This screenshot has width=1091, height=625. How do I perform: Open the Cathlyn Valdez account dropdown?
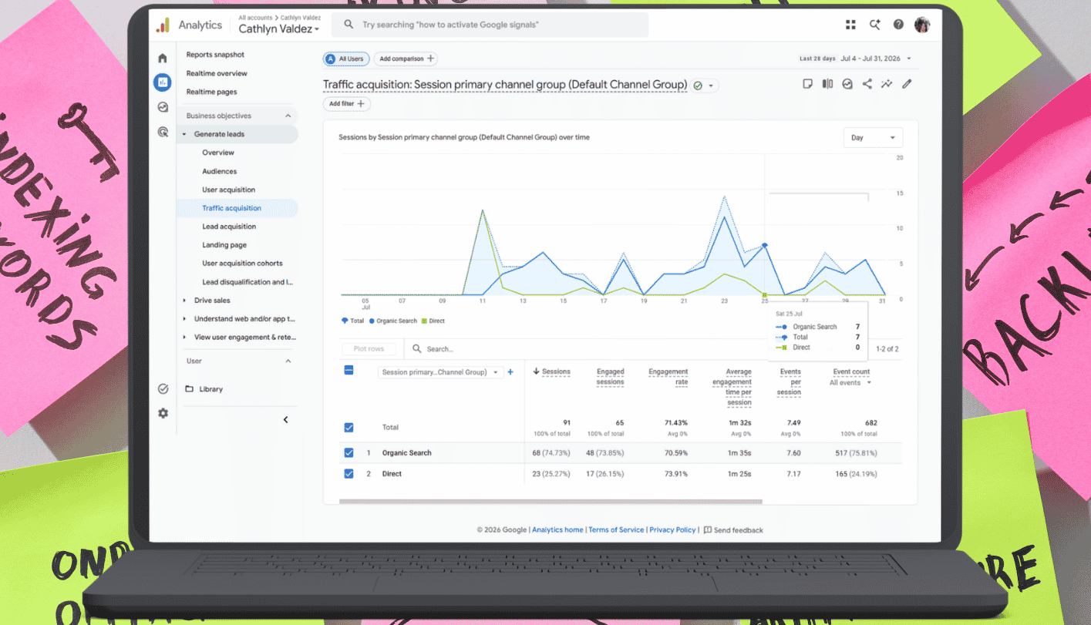click(x=279, y=29)
